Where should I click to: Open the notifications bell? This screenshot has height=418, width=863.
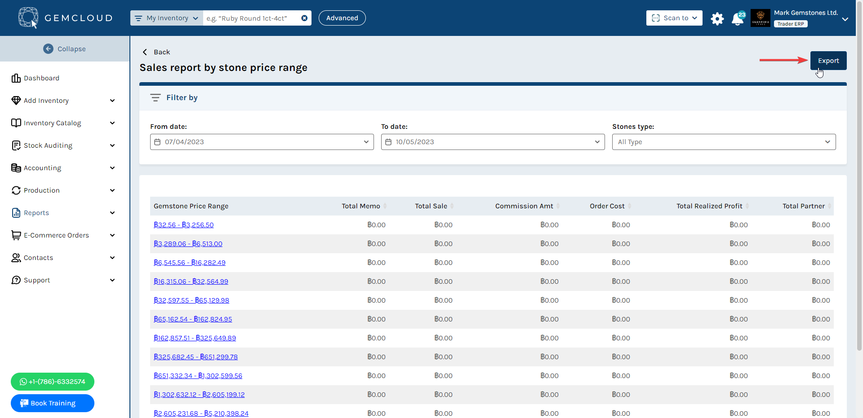point(738,19)
